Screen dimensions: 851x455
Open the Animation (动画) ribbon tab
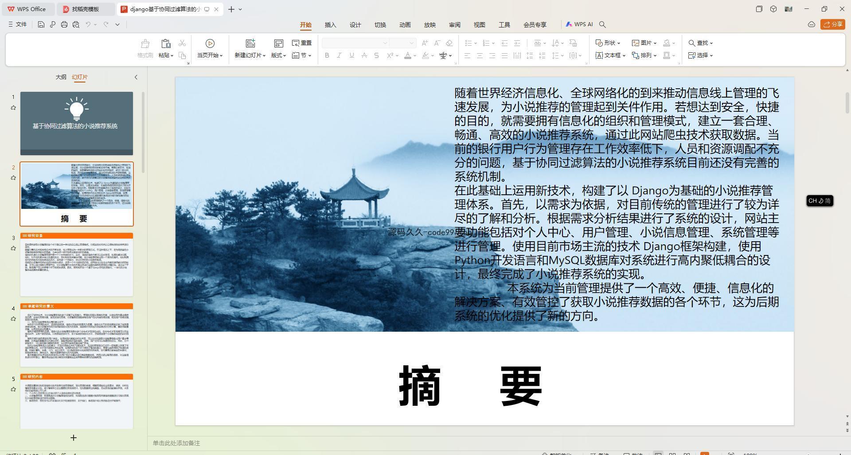[405, 25]
